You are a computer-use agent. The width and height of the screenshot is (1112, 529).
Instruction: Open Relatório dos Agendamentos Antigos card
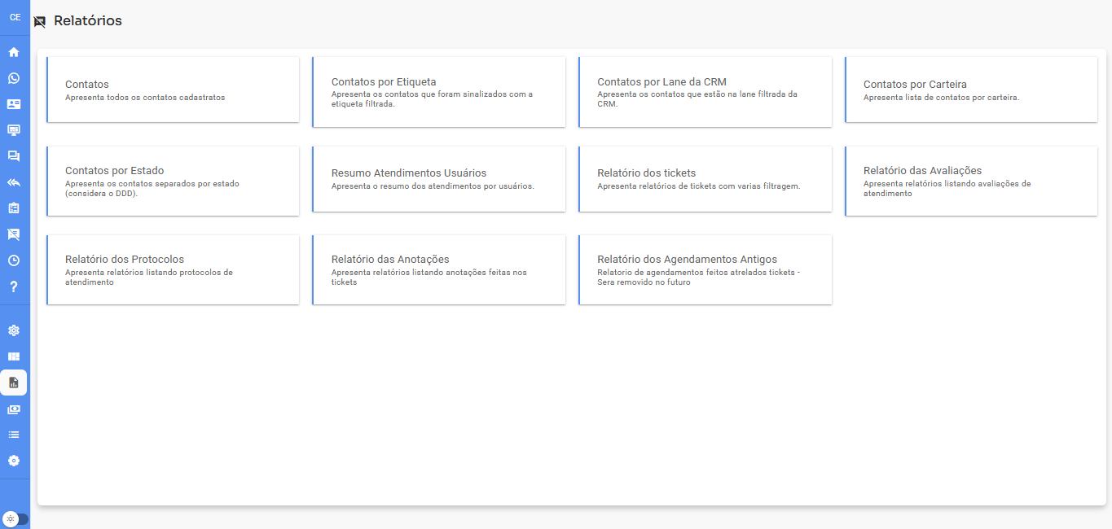coord(705,270)
